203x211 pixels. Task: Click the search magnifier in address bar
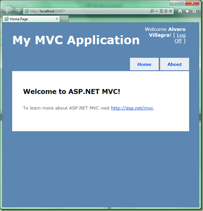pos(152,11)
